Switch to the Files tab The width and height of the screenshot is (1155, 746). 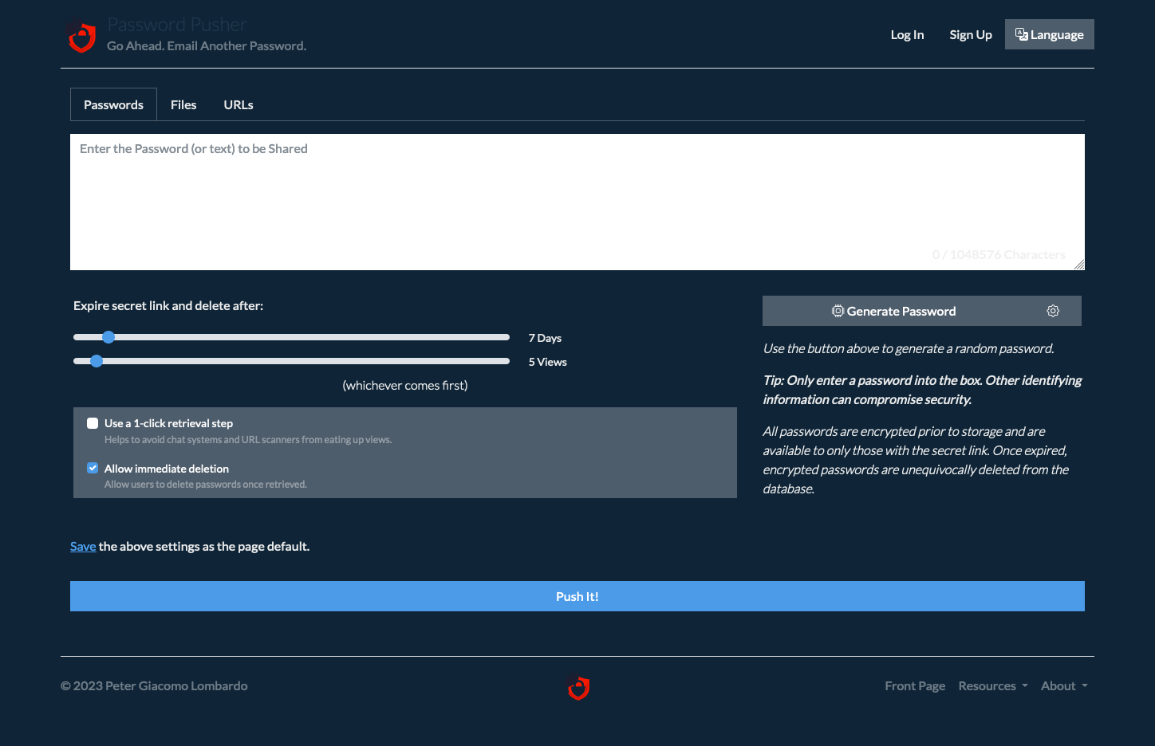click(x=183, y=104)
